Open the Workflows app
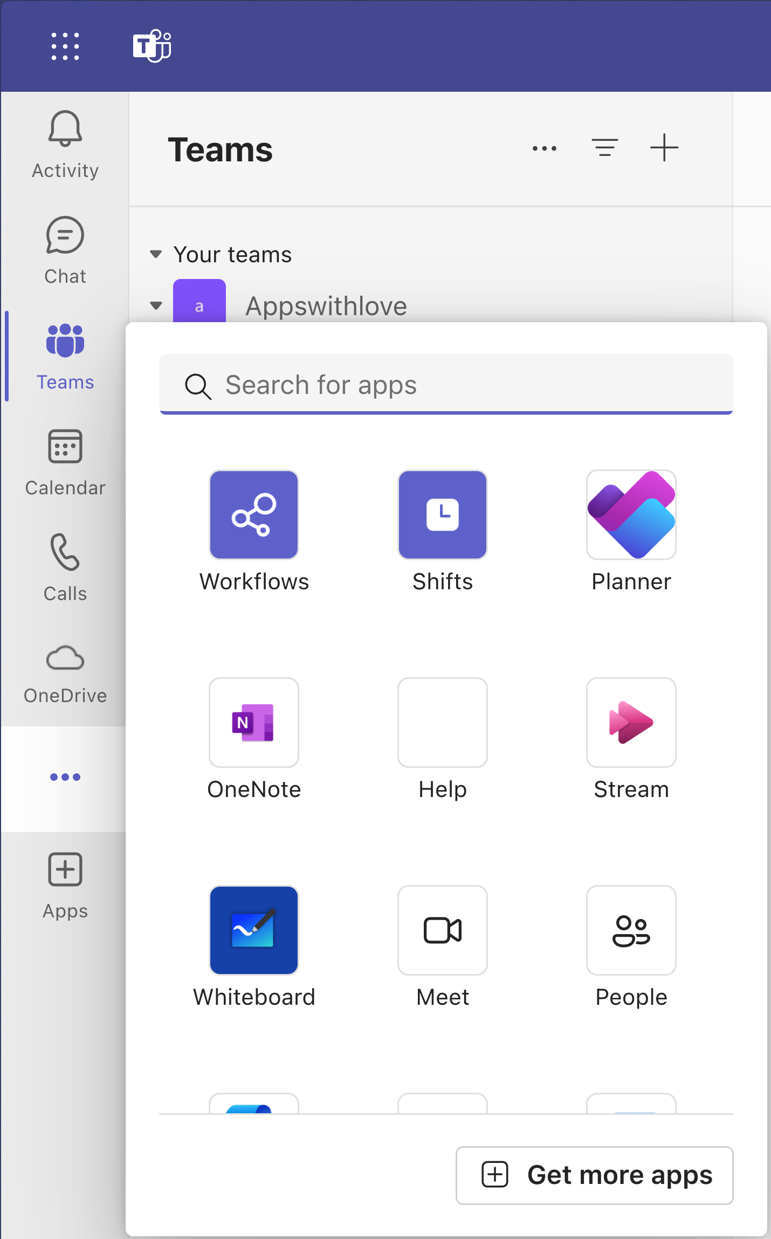 coord(253,515)
